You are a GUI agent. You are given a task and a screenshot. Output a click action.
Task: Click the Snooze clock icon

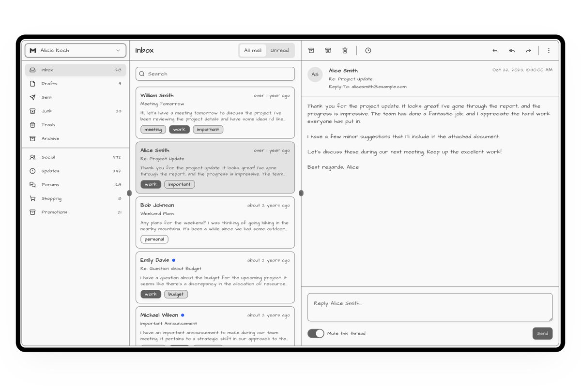368,50
